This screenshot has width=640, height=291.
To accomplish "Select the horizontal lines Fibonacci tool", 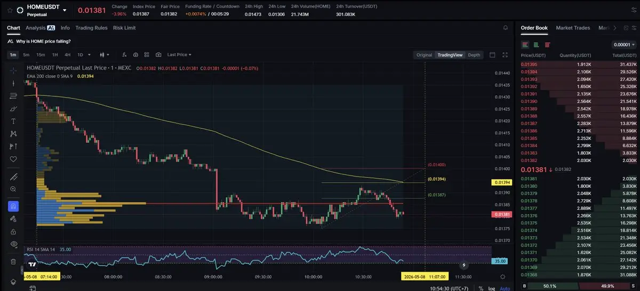I will 13,96.
